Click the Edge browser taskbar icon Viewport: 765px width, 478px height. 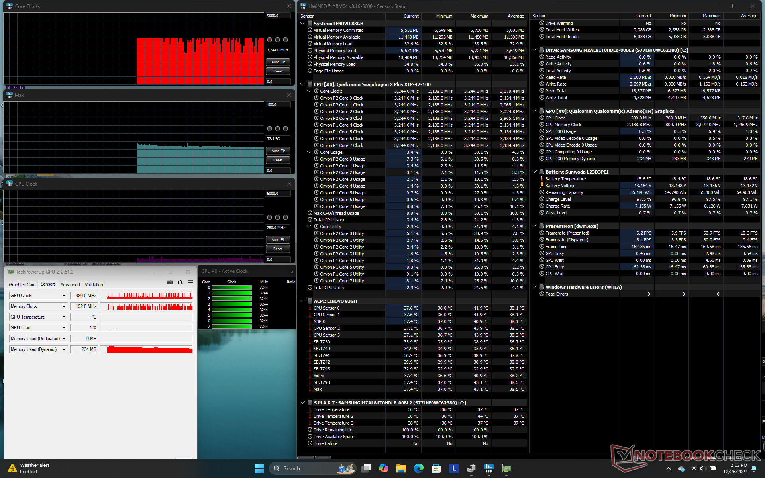click(418, 468)
